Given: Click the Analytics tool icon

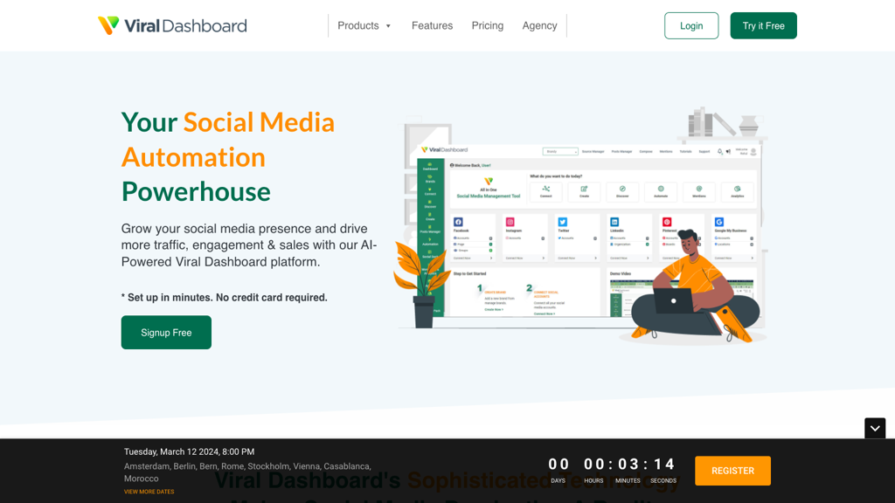Looking at the screenshot, I should point(736,189).
